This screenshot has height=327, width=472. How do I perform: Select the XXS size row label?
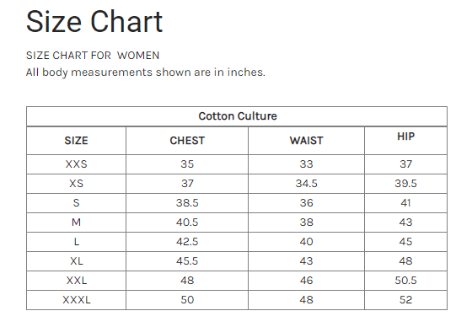(76, 164)
